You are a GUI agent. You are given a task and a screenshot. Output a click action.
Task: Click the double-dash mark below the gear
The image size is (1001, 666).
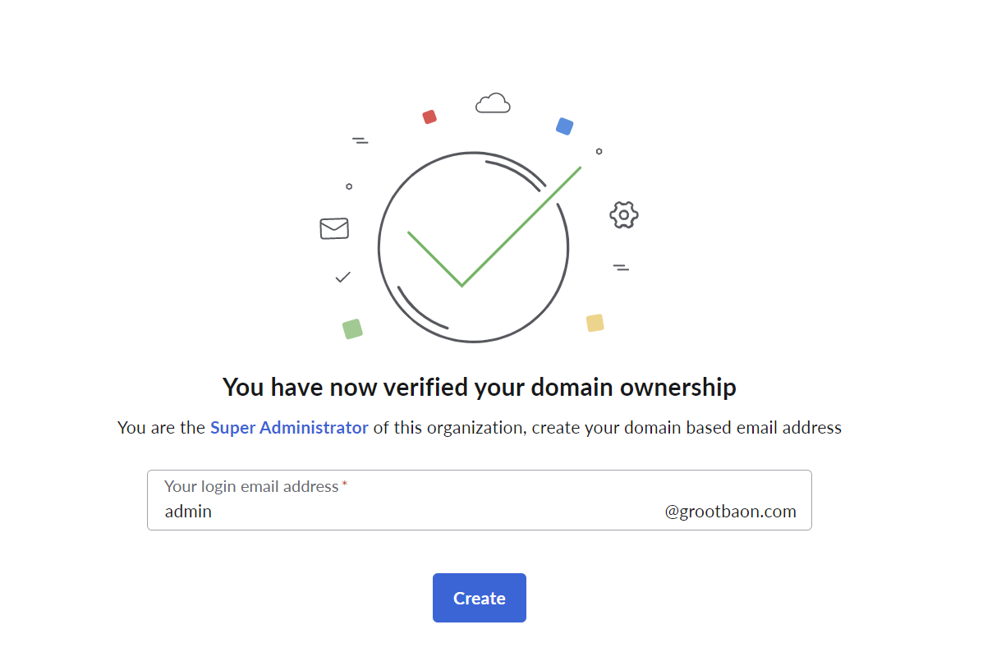point(621,267)
